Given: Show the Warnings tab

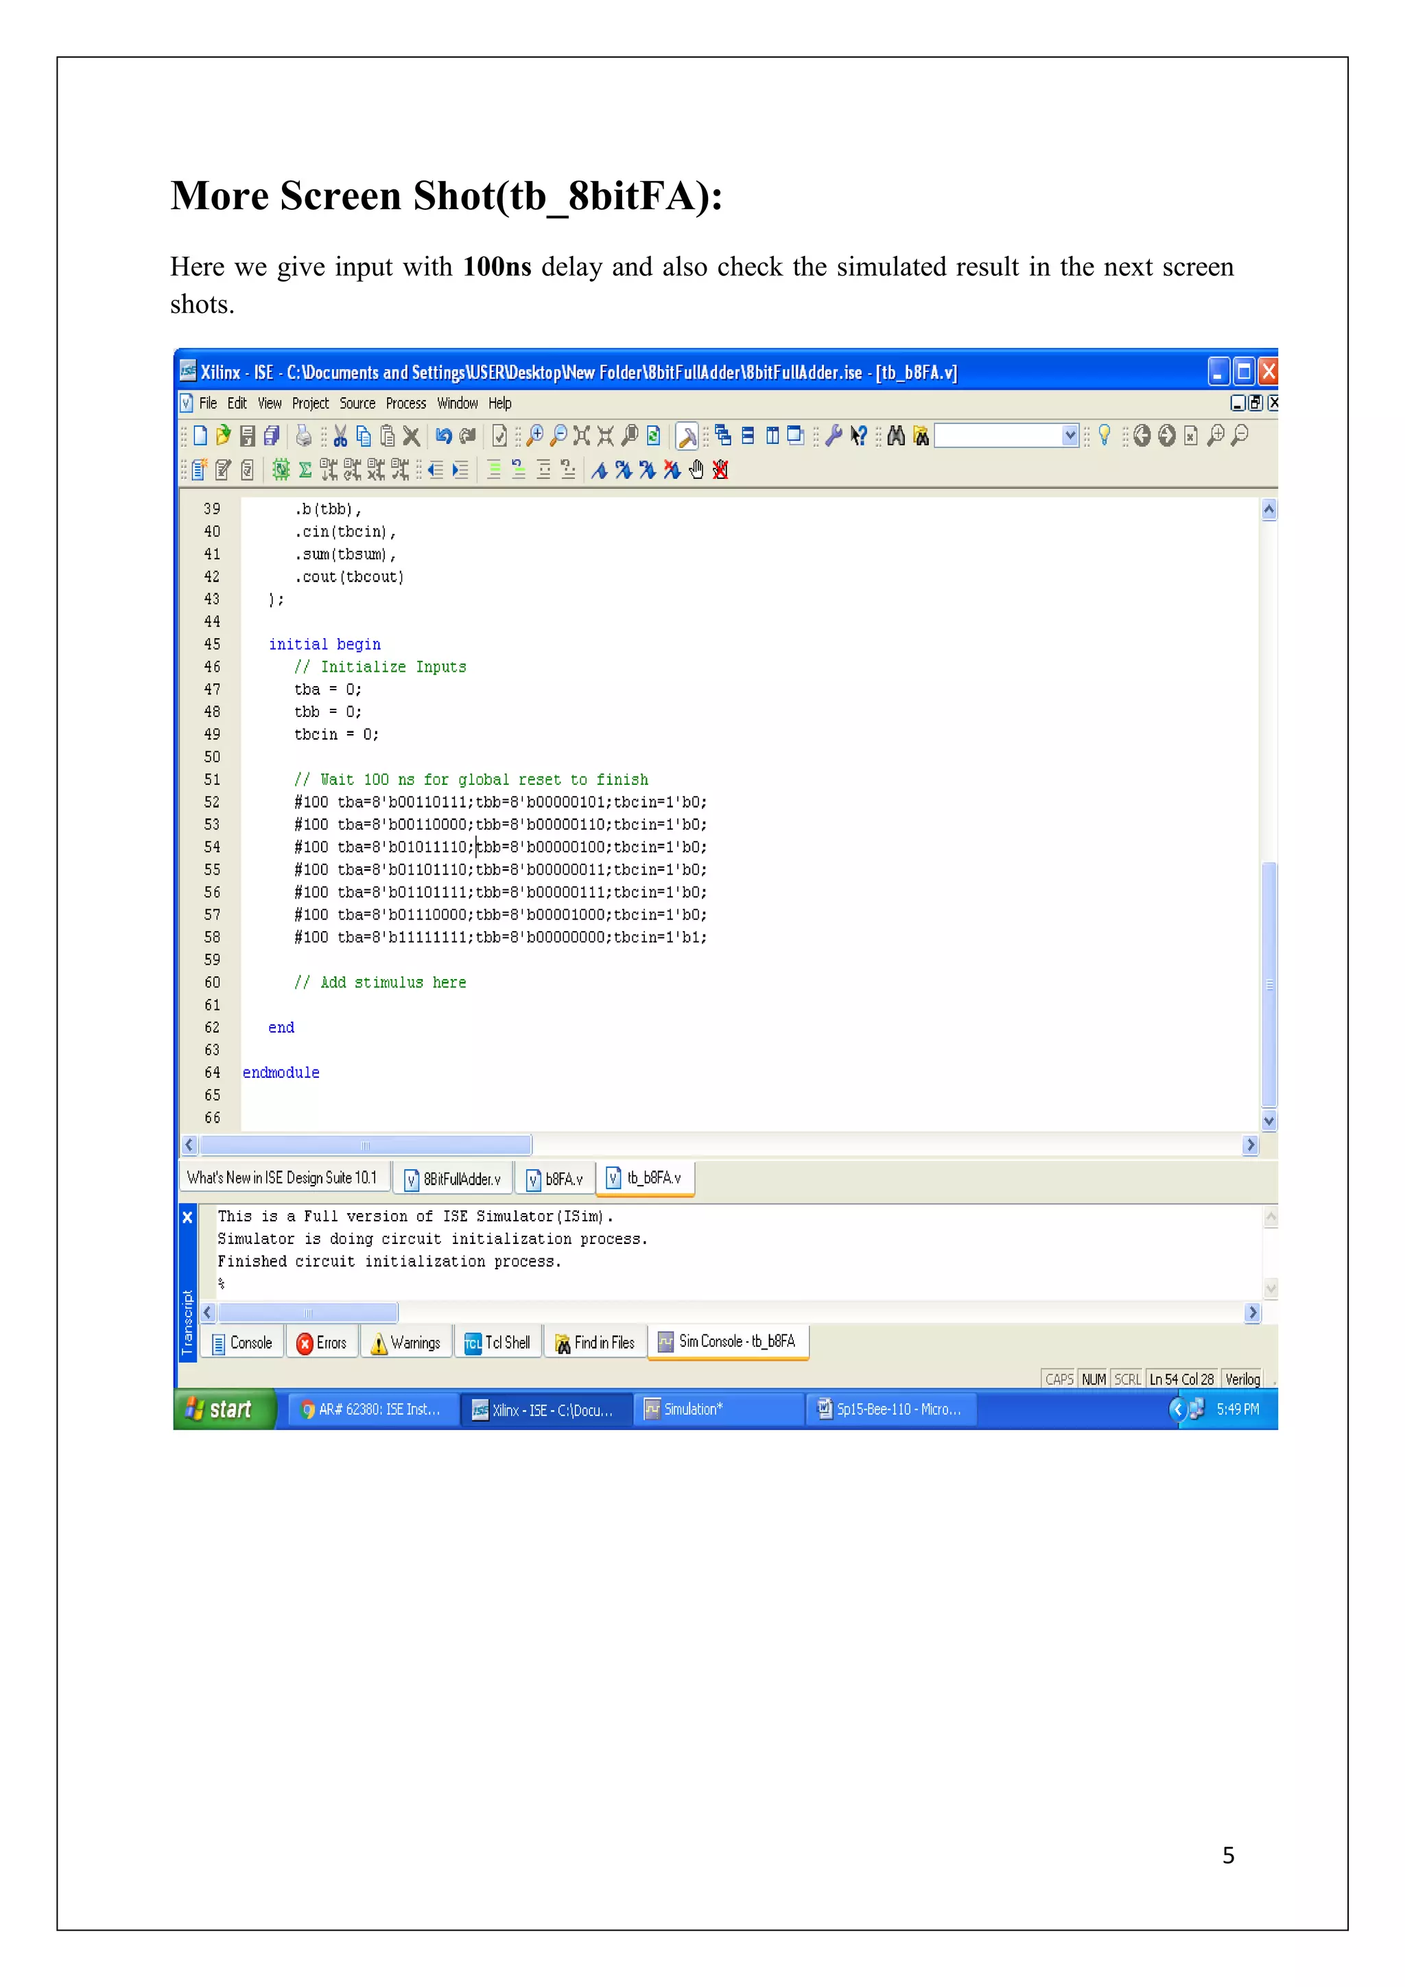Looking at the screenshot, I should pos(405,1342).
